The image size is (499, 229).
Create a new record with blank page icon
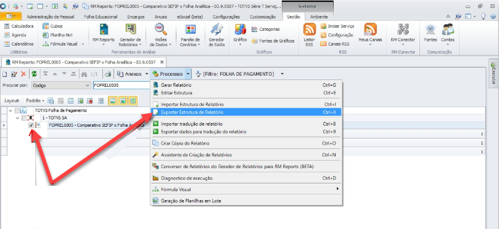tap(5, 74)
